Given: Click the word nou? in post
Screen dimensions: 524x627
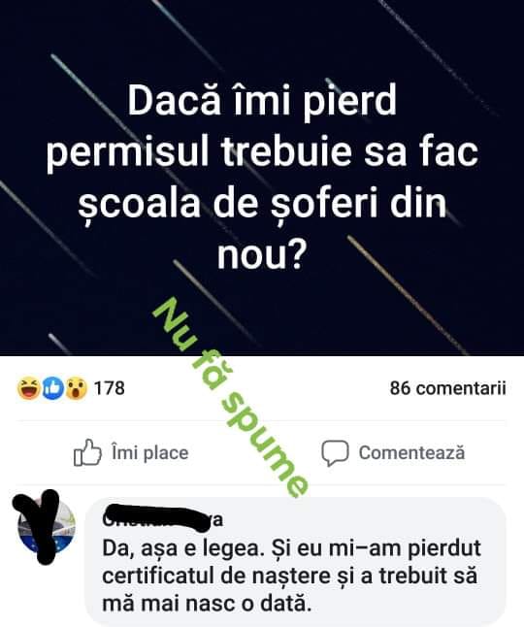Looking at the screenshot, I should tap(262, 255).
